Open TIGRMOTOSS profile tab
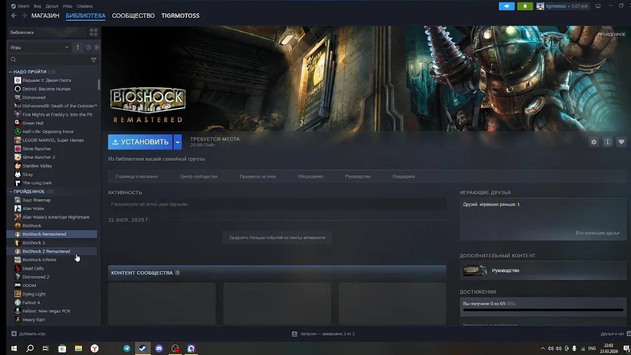The image size is (631, 355). pos(180,16)
